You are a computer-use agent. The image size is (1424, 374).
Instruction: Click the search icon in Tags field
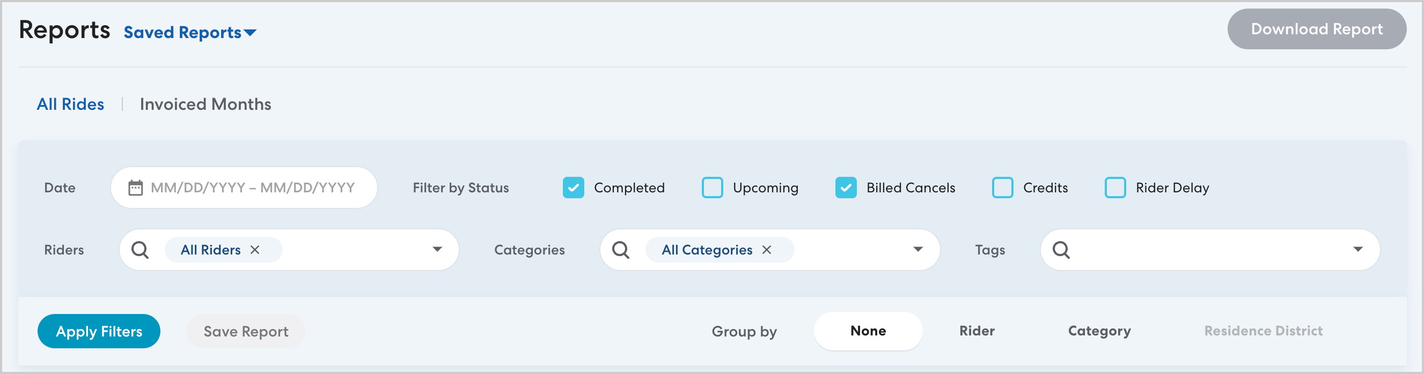click(x=1061, y=250)
